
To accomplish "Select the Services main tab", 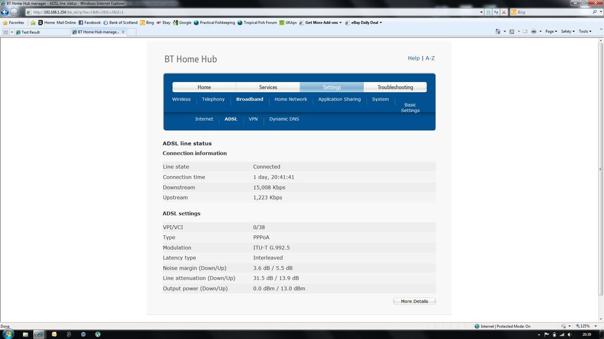I will (268, 87).
